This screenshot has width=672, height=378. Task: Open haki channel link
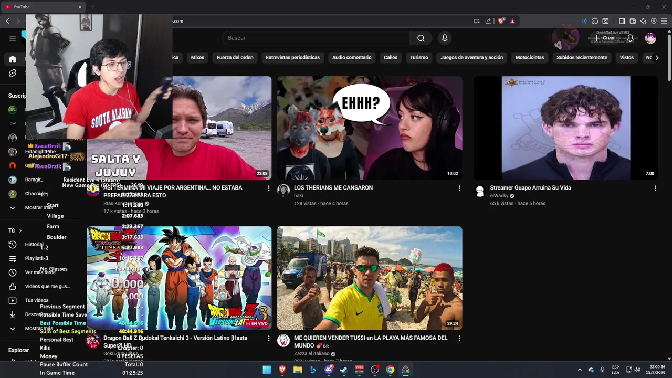pos(298,196)
